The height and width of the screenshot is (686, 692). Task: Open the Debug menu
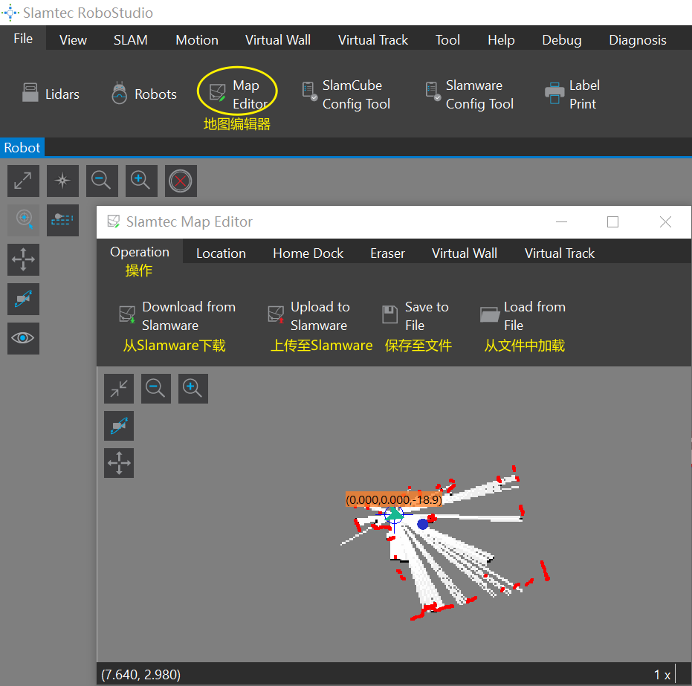pyautogui.click(x=561, y=40)
